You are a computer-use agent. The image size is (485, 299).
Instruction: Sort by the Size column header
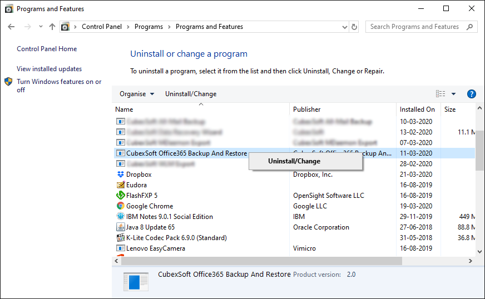450,109
